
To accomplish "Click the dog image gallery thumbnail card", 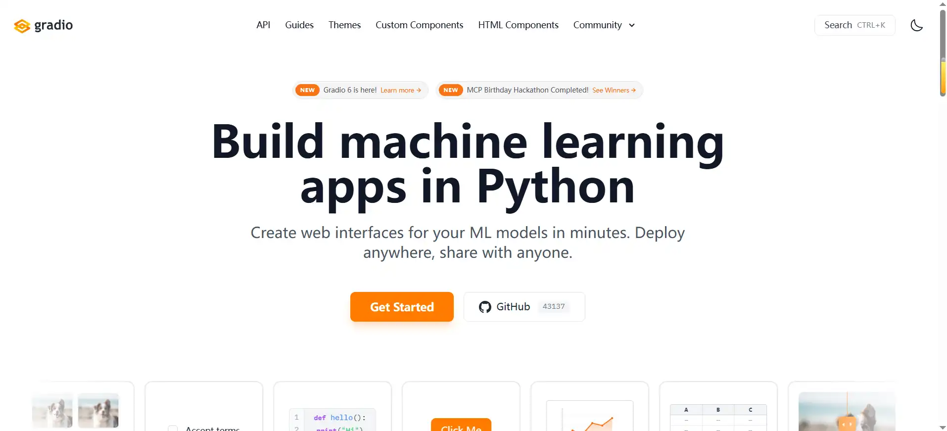I will [83, 406].
